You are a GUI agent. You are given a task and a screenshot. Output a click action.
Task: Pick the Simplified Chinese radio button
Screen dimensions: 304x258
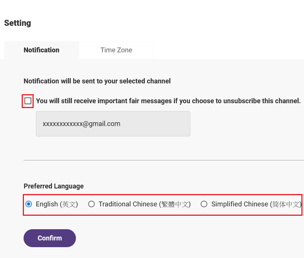click(204, 204)
